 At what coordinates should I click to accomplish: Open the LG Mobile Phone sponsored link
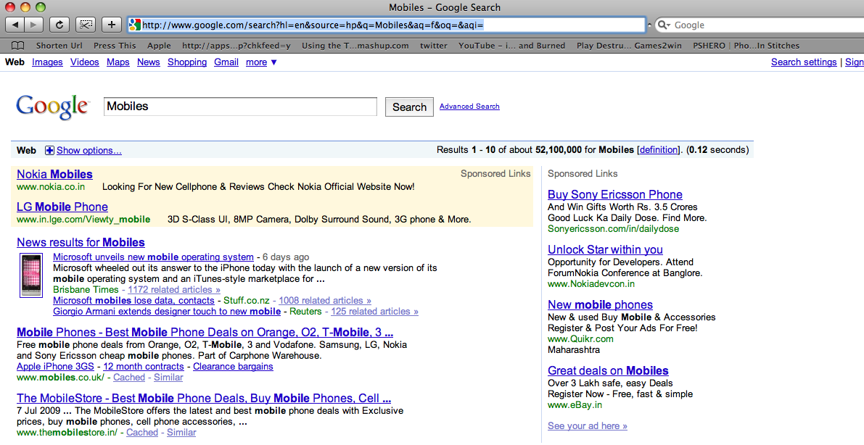tap(62, 207)
